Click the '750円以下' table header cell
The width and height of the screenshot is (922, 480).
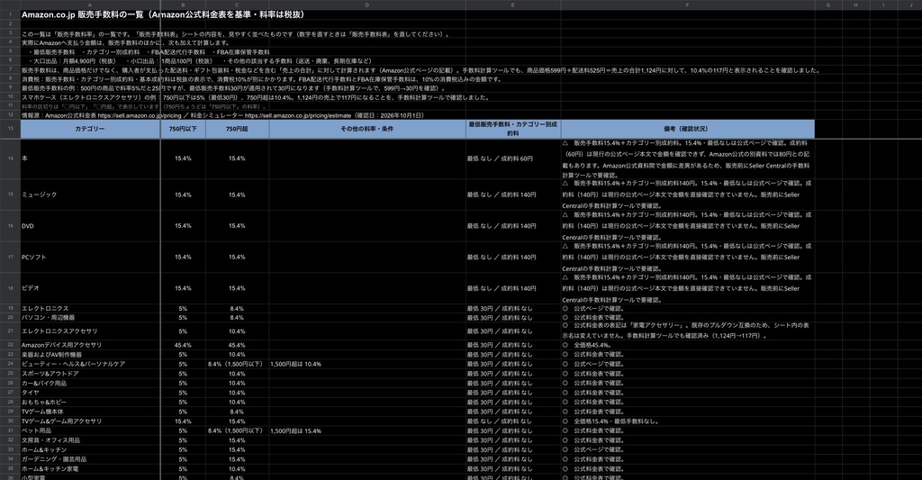183,129
